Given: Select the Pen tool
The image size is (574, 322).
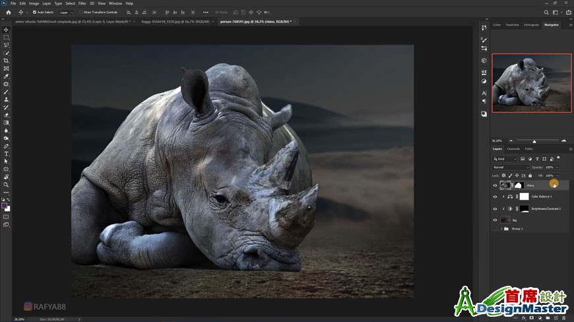Looking at the screenshot, I should pyautogui.click(x=6, y=146).
